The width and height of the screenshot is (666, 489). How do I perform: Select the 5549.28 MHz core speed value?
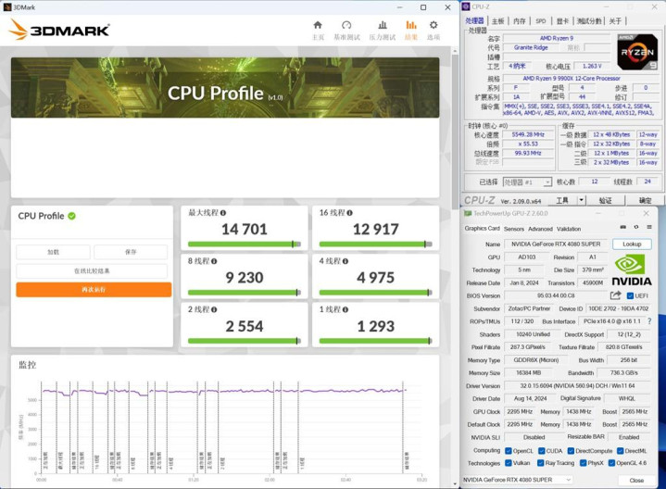point(528,134)
